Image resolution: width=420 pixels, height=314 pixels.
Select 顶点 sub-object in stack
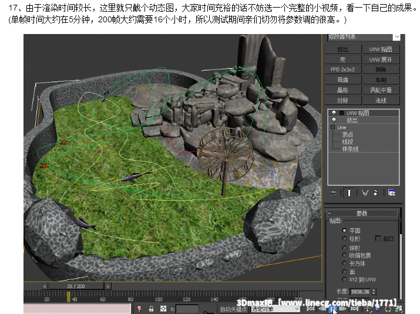[x=348, y=134]
